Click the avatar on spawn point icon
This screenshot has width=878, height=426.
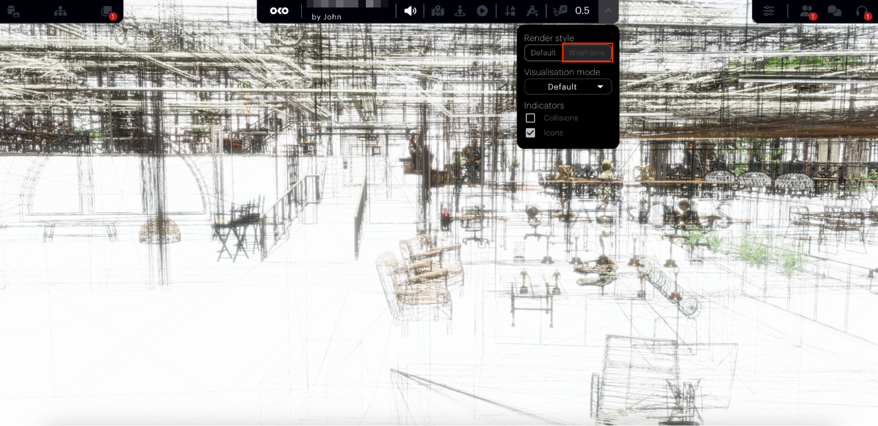point(460,11)
